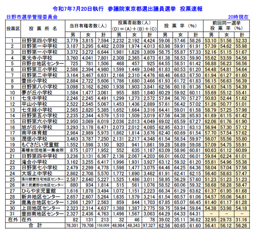Viewport: 258px width, 236px height.
Task: Click turnout 67.27 for 日野第六小学校
Action: tap(195, 122)
